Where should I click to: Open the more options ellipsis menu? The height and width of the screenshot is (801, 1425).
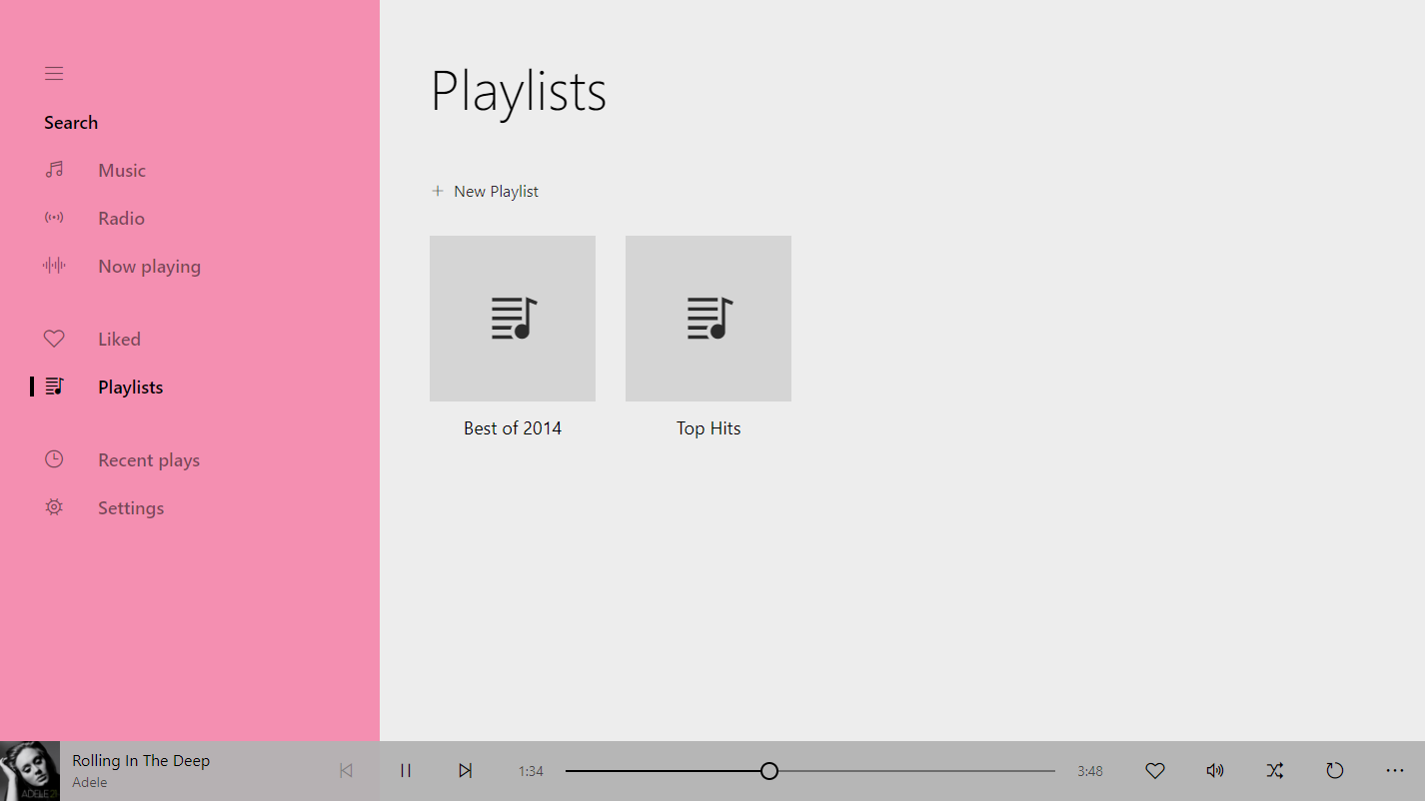click(x=1395, y=770)
